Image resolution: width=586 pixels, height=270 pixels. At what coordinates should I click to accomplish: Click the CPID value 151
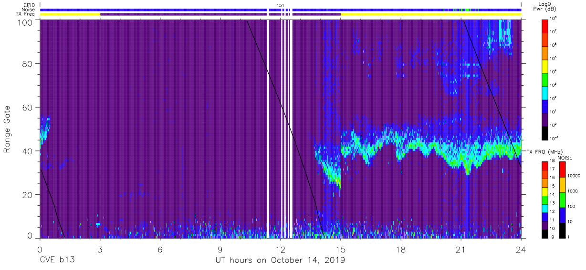(x=281, y=5)
